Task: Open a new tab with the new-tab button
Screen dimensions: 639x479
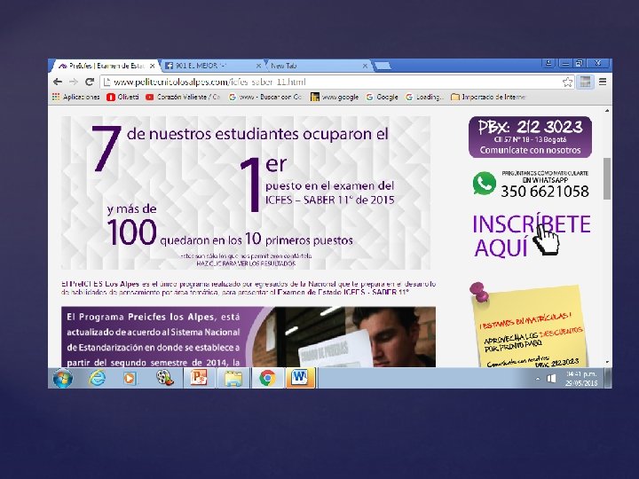Action: 383,66
